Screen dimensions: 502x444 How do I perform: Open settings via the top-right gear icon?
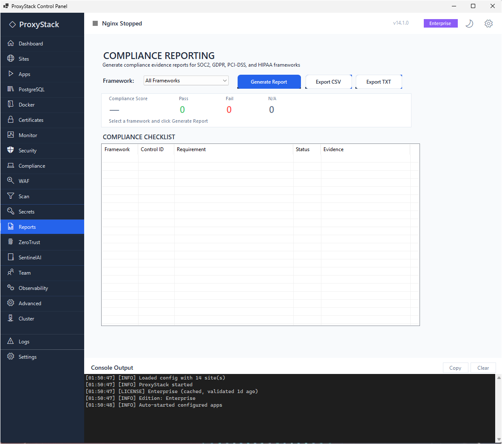(488, 23)
